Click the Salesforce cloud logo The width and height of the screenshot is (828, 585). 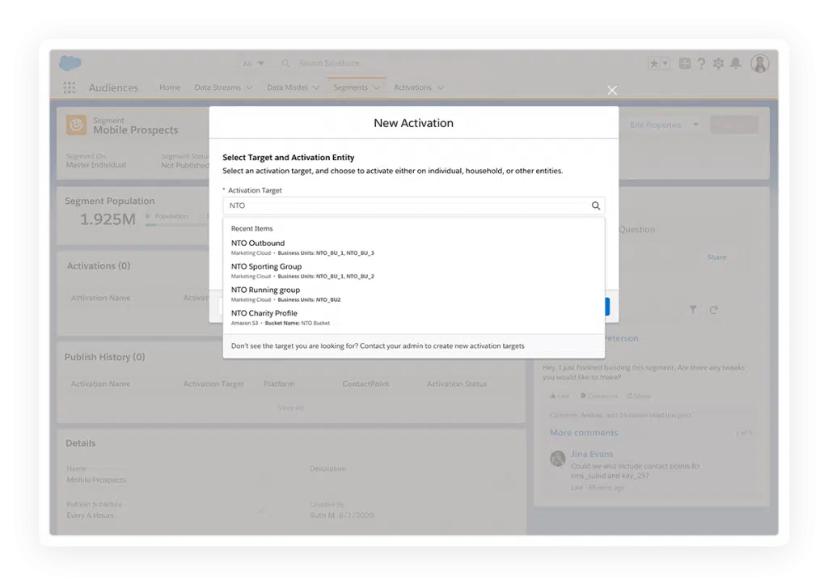[70, 63]
